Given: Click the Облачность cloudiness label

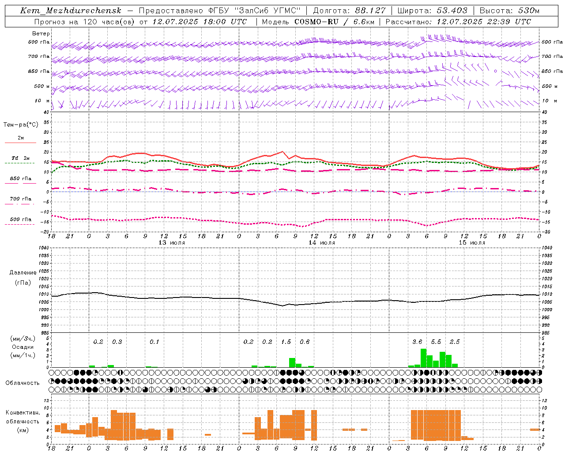Looking at the screenshot, I should point(23,383).
